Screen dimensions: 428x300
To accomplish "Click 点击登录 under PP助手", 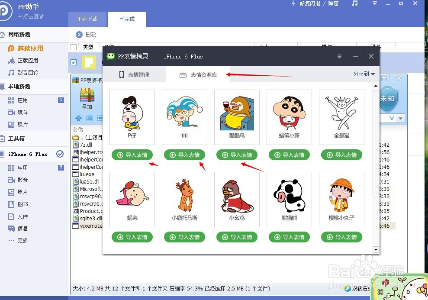I will pos(31,16).
